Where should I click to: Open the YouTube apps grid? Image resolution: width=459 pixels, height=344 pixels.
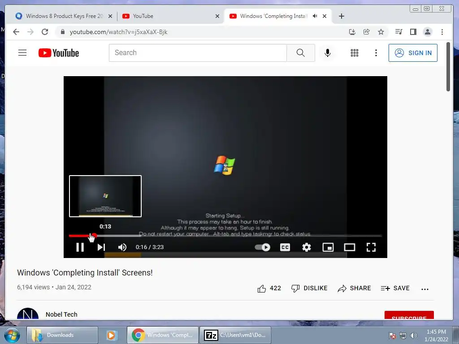click(355, 53)
